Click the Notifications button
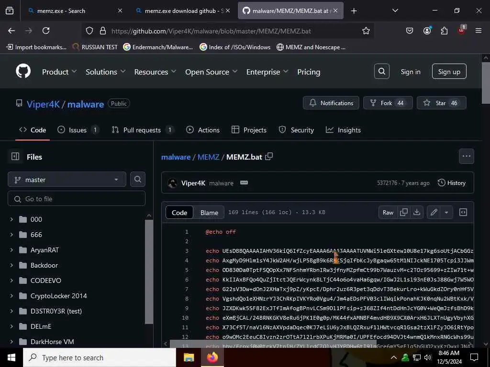Viewport: 490px width, 367px height. [x=331, y=103]
